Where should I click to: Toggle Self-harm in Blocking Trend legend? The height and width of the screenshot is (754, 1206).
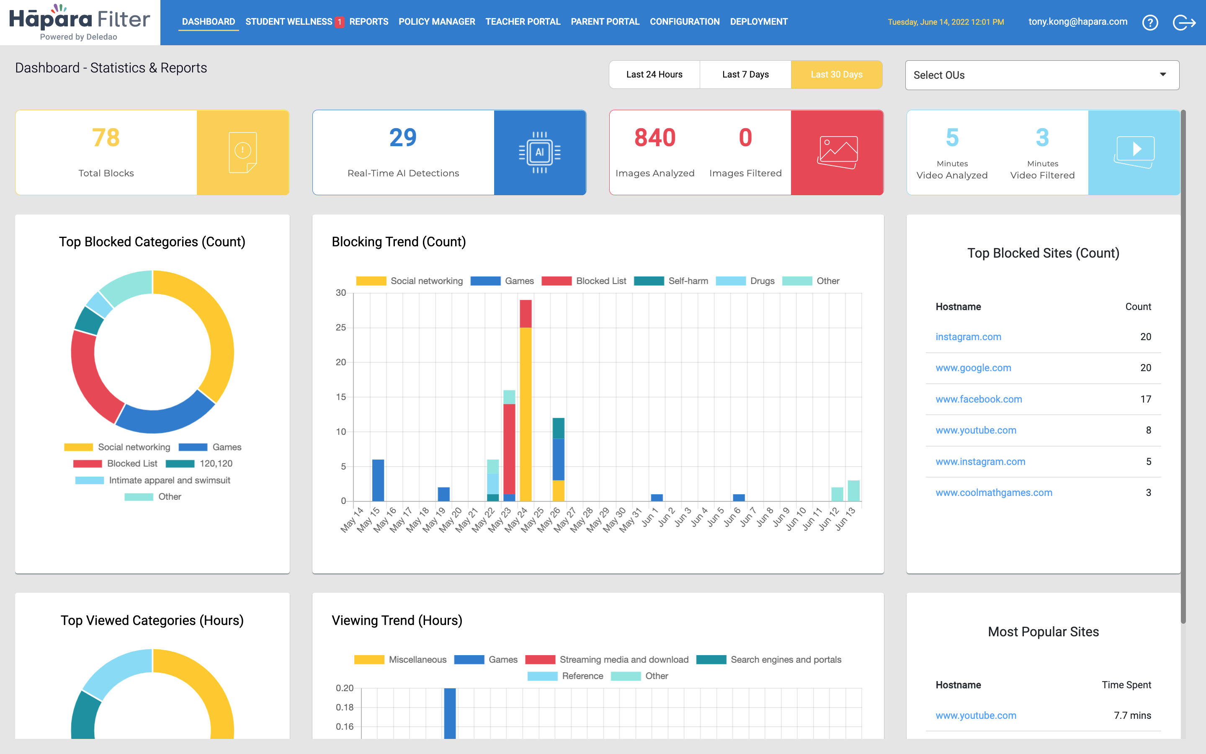click(671, 281)
